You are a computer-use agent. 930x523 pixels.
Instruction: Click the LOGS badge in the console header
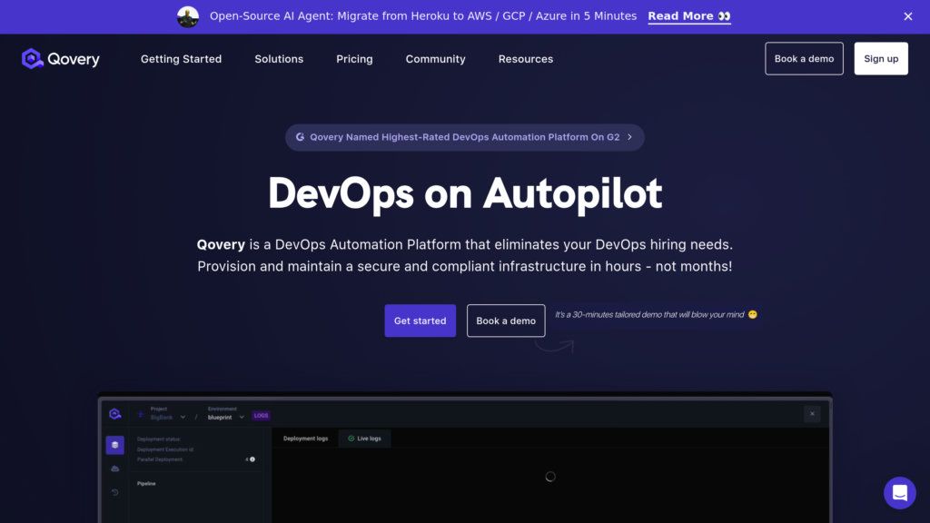pos(262,416)
